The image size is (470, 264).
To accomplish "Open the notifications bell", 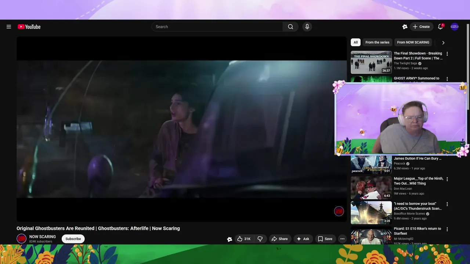I will point(441,27).
